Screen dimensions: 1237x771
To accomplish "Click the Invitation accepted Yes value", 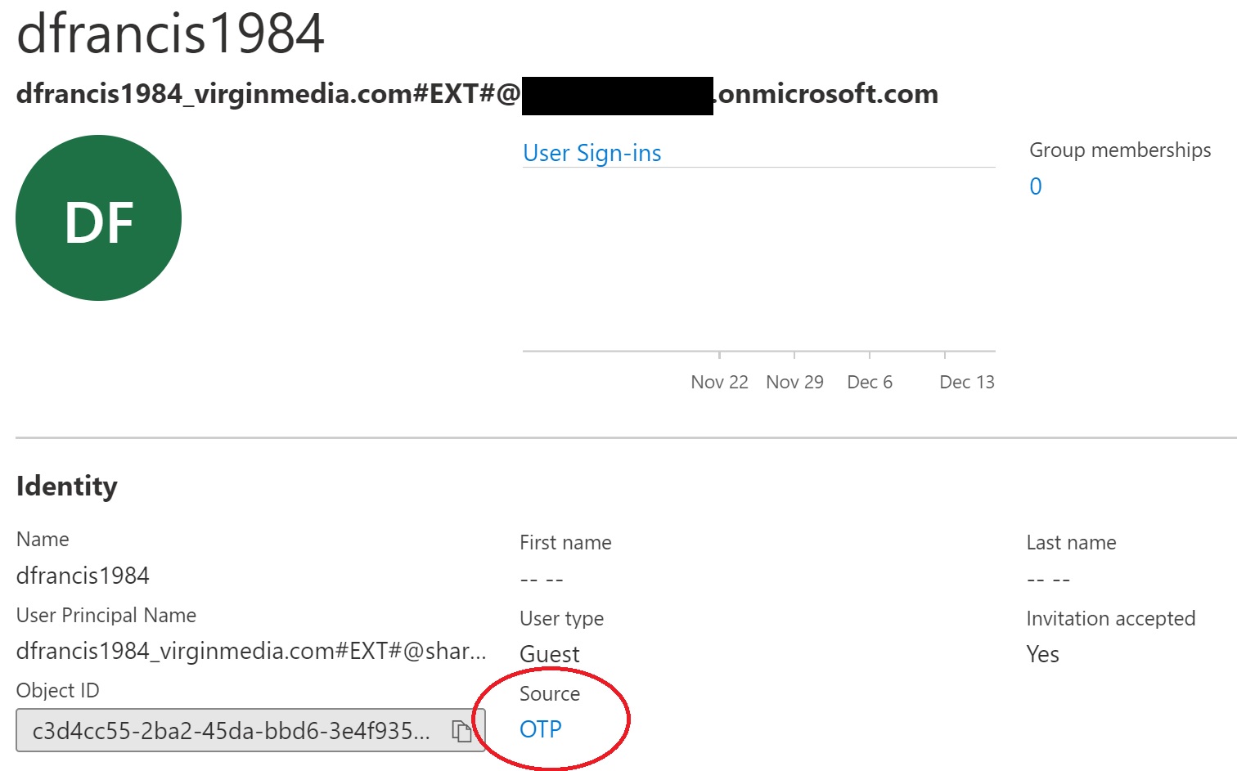I will 1041,654.
